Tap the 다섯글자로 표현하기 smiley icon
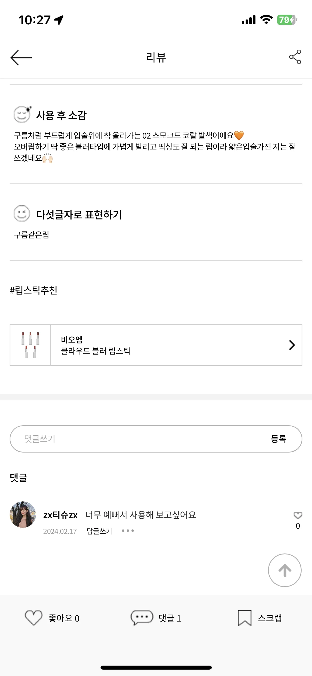The image size is (312, 676). (22, 214)
